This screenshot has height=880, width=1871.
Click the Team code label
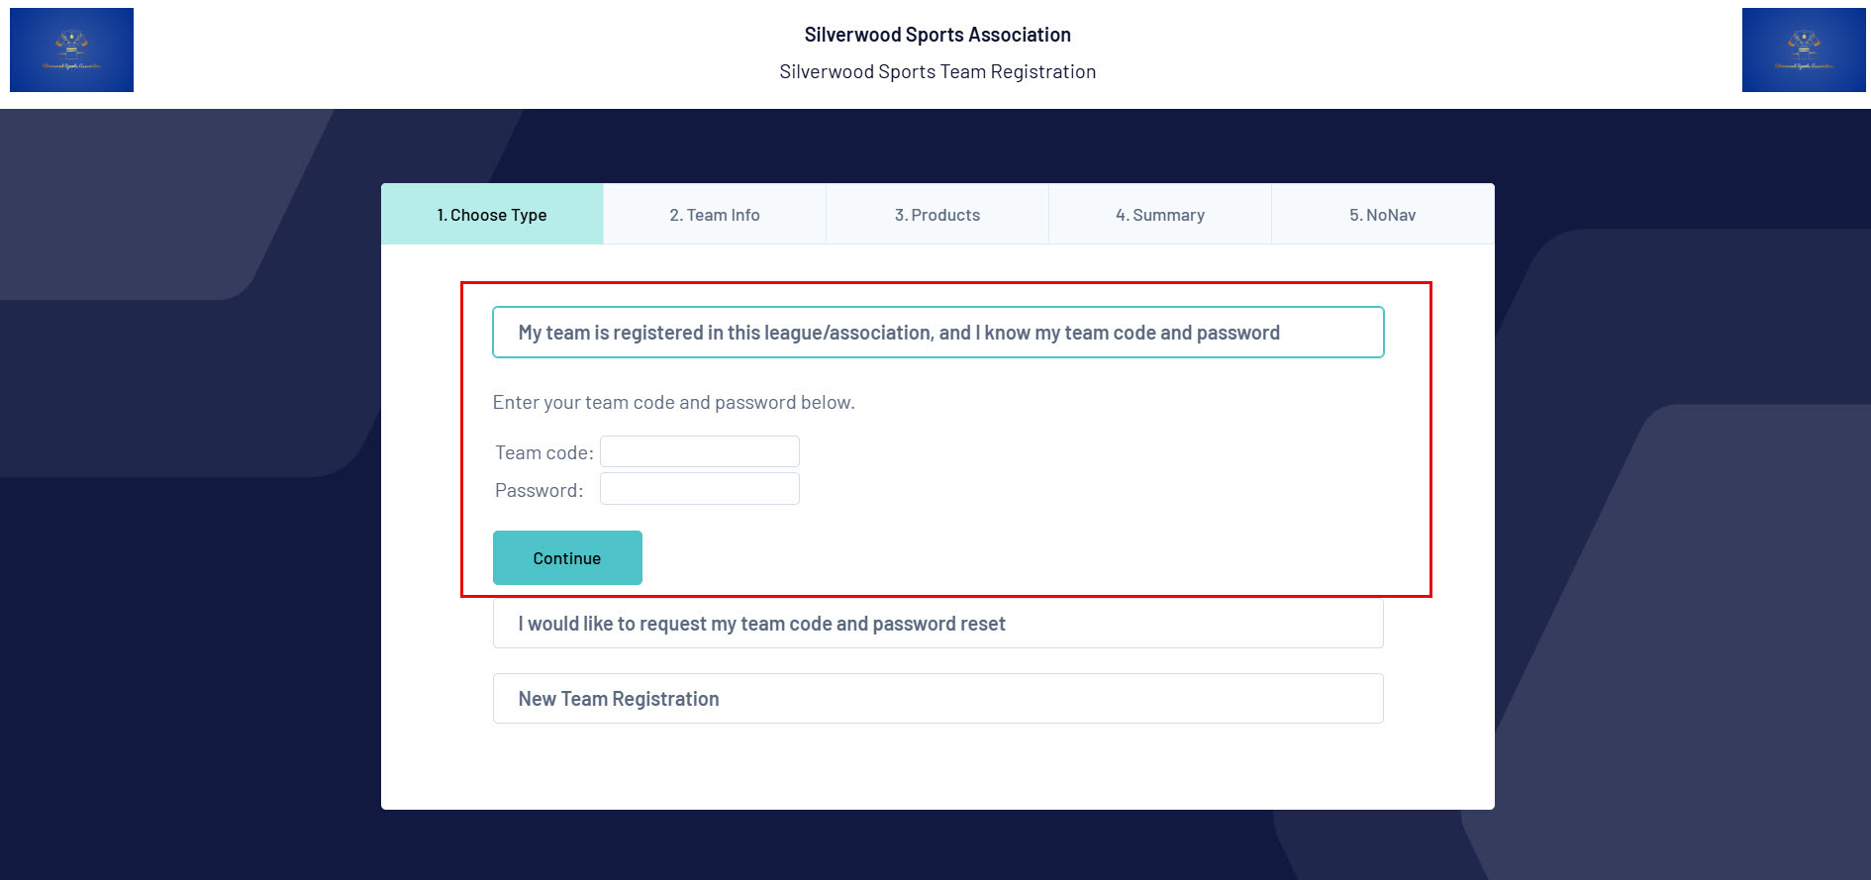click(x=544, y=452)
